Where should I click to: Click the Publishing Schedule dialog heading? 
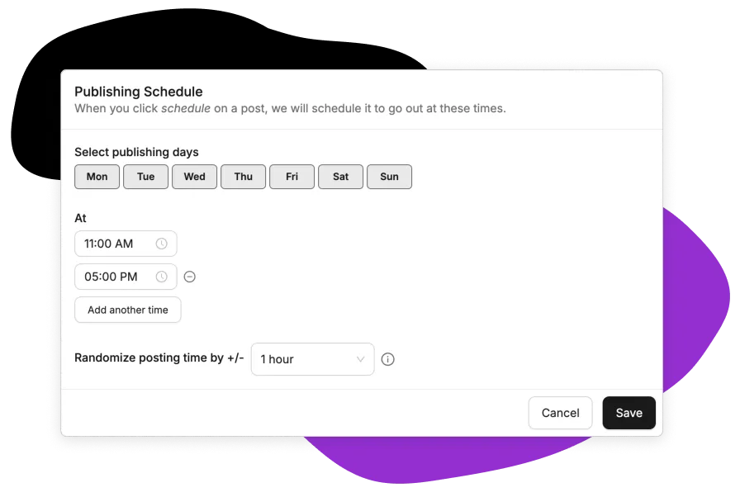[x=138, y=92]
